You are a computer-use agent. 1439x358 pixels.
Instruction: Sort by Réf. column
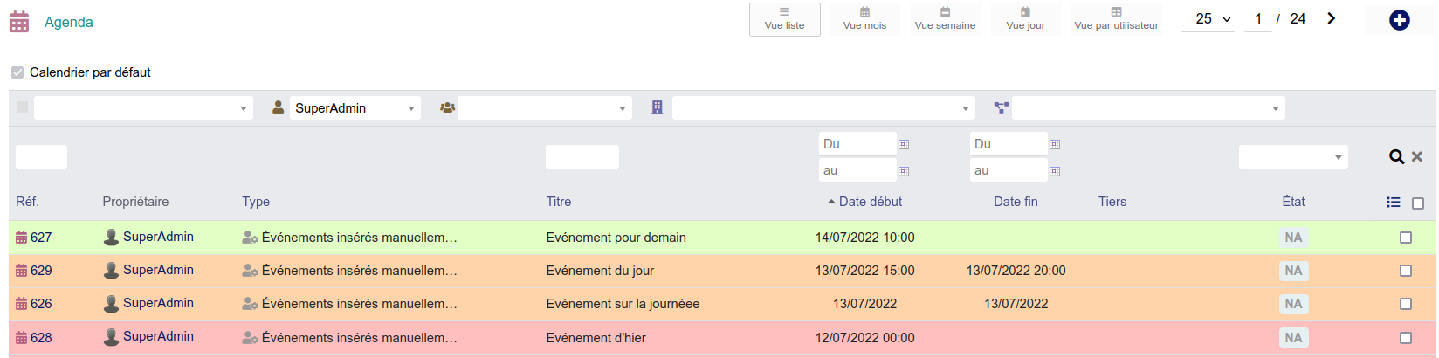27,202
